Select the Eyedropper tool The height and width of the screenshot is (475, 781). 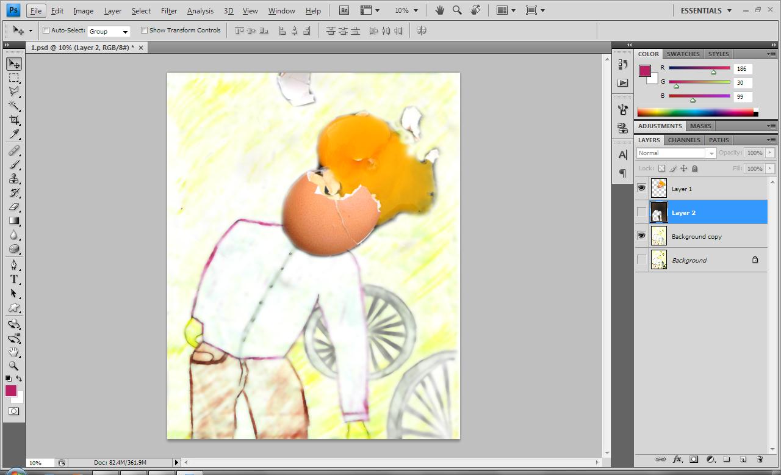tap(13, 134)
